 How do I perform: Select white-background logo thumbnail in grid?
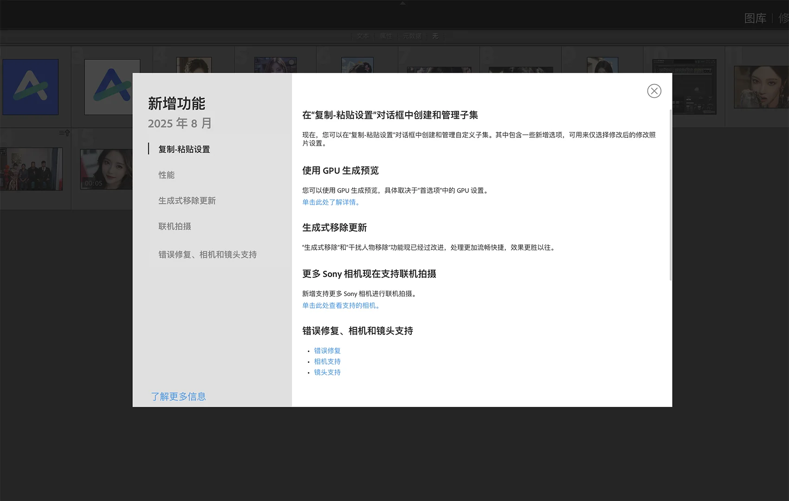[x=109, y=87]
